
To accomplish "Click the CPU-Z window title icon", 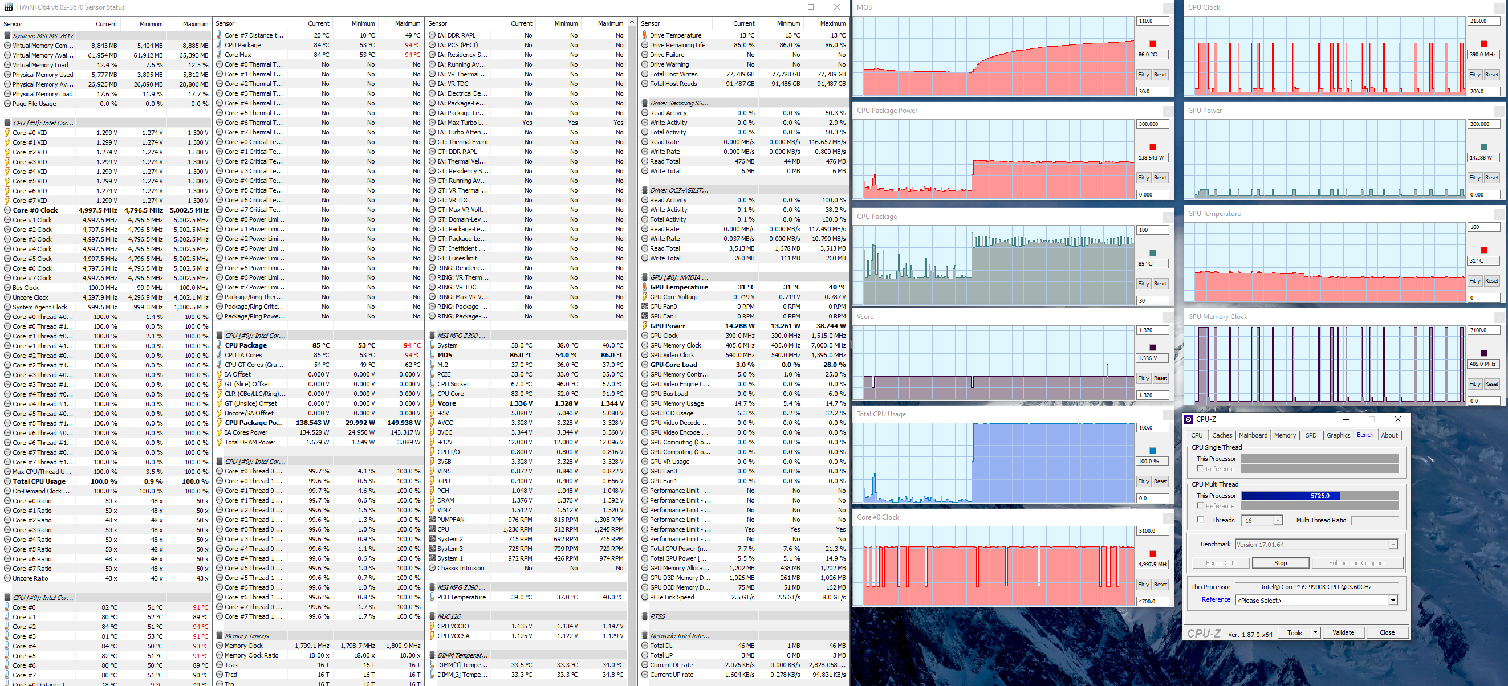I will [1188, 419].
